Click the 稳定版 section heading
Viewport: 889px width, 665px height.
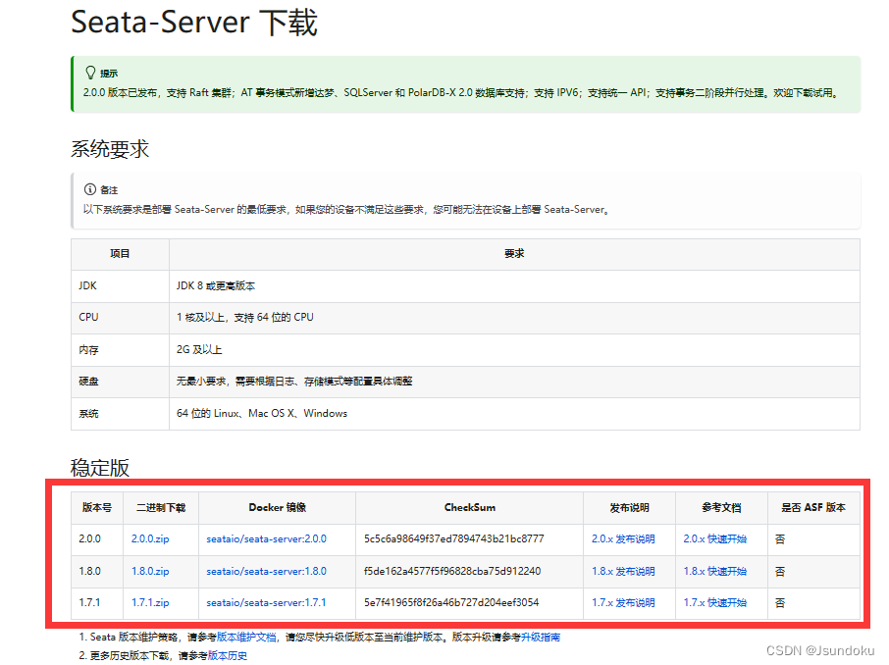100,468
